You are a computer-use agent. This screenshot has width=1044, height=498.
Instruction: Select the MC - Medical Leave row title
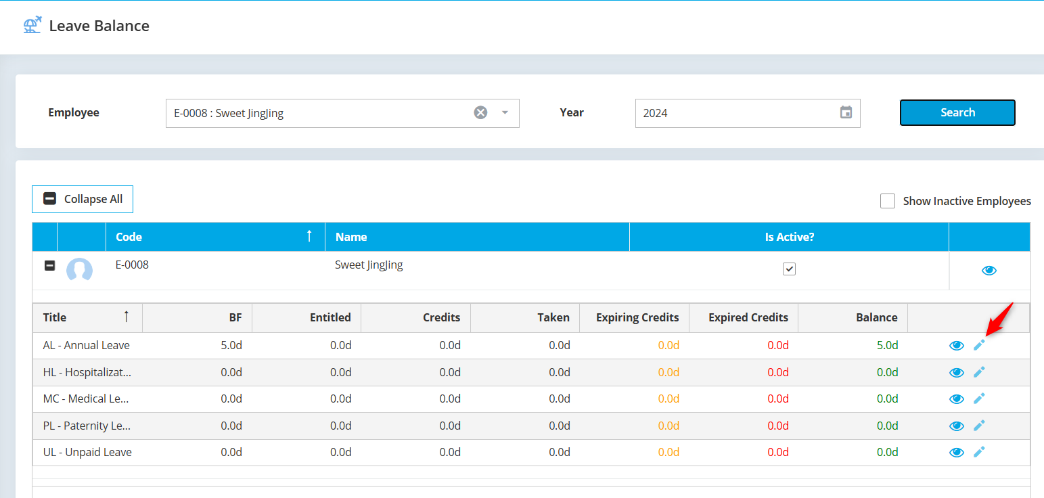[x=86, y=399]
